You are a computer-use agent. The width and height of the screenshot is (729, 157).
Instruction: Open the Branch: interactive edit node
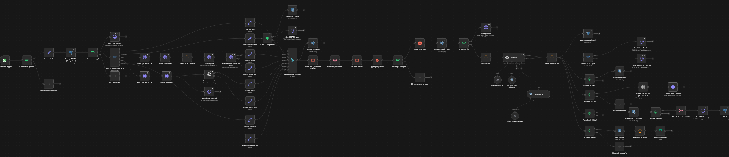point(250,38)
